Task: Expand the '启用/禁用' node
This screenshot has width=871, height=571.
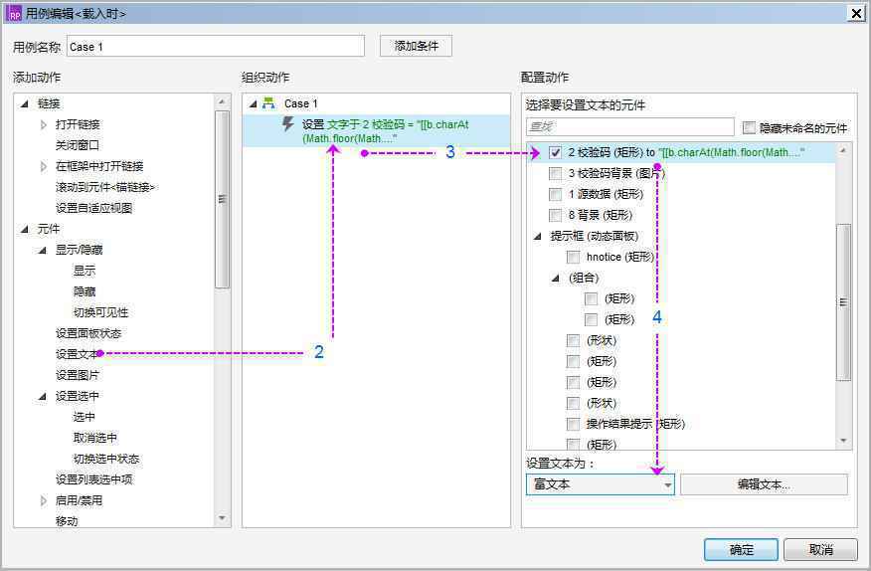Action: (x=44, y=500)
